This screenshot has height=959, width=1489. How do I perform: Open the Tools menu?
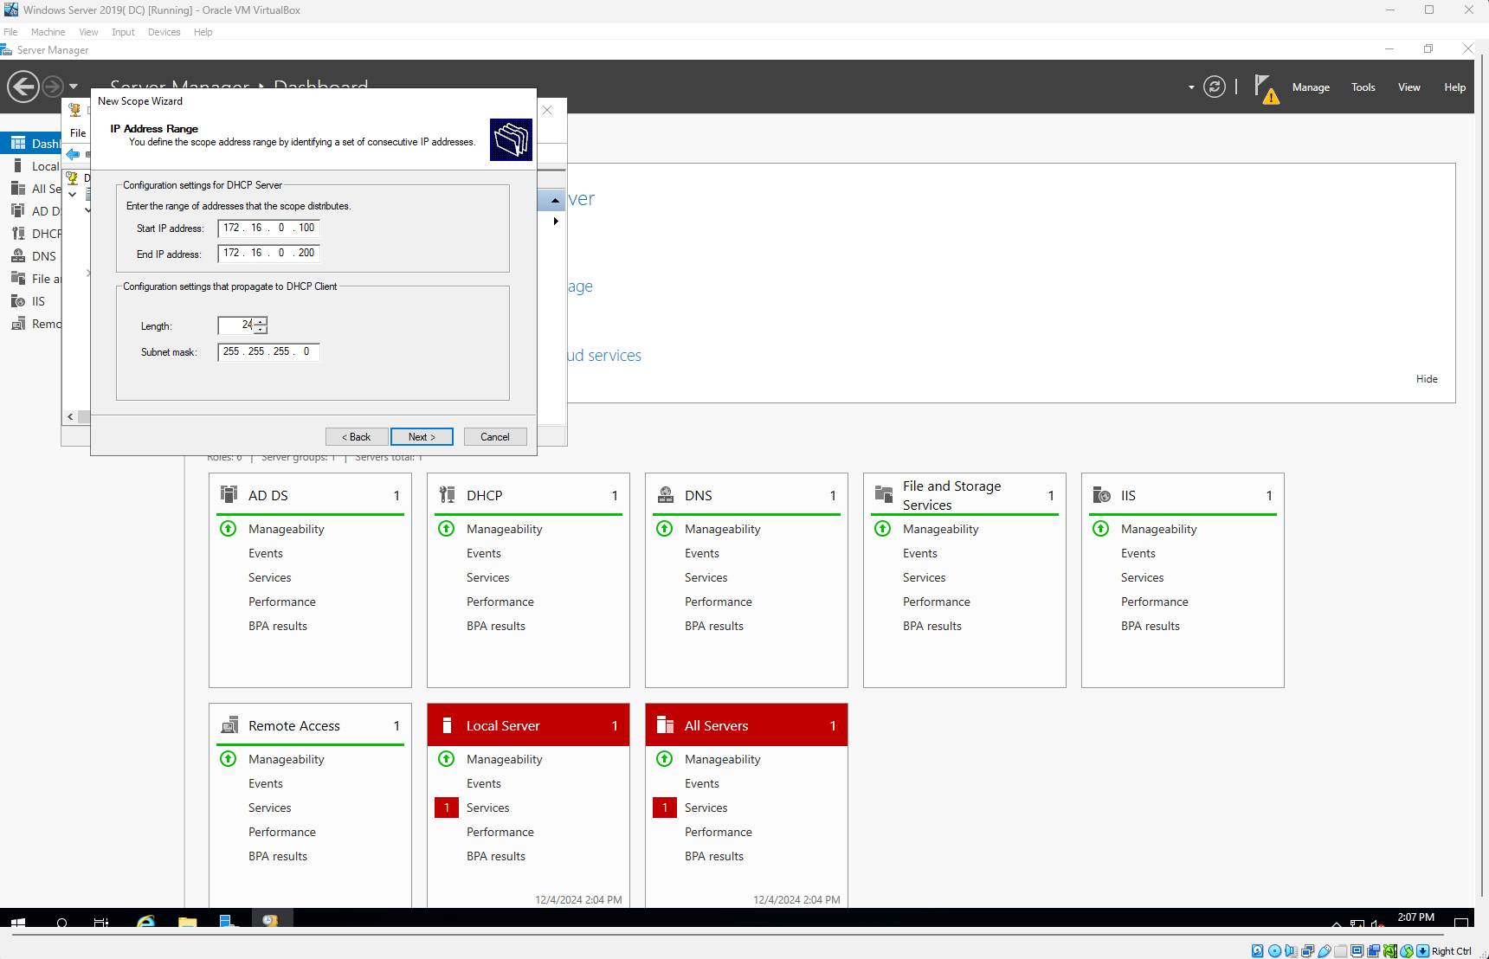[x=1363, y=87]
